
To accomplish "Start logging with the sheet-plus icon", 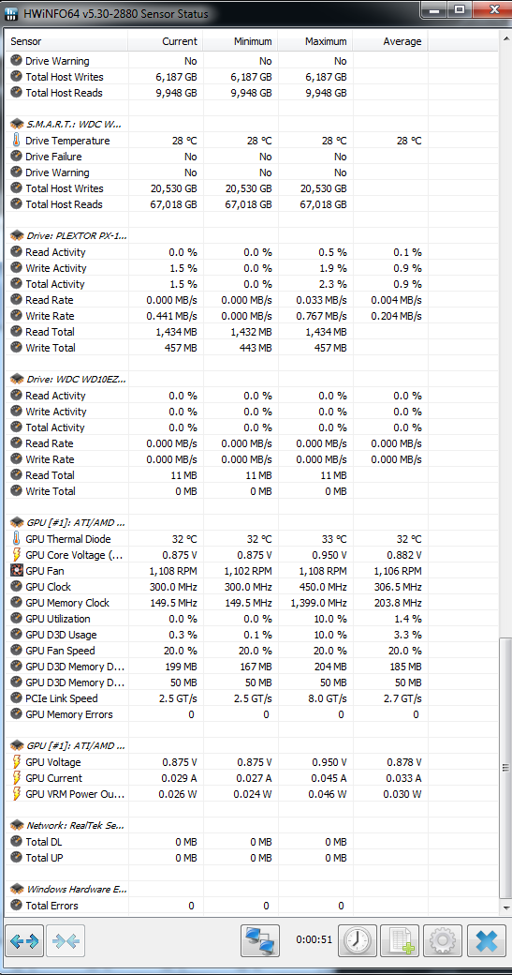I will (x=400, y=941).
